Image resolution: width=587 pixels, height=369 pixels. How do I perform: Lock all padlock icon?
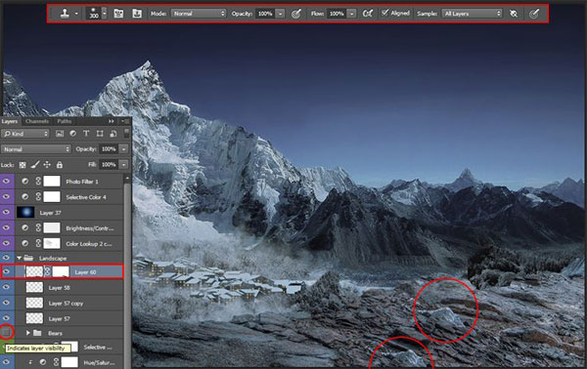[x=60, y=165]
